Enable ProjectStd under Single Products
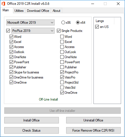Image resolution: width=125 pixels, height=137 pixels. 62,82
